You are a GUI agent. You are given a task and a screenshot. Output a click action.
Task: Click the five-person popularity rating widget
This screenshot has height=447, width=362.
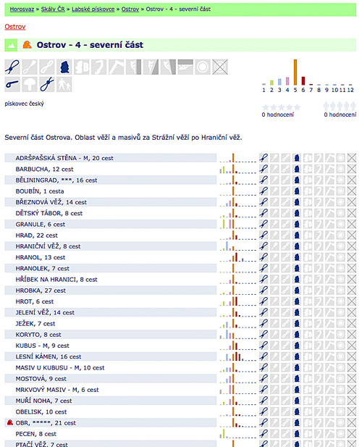point(340,106)
